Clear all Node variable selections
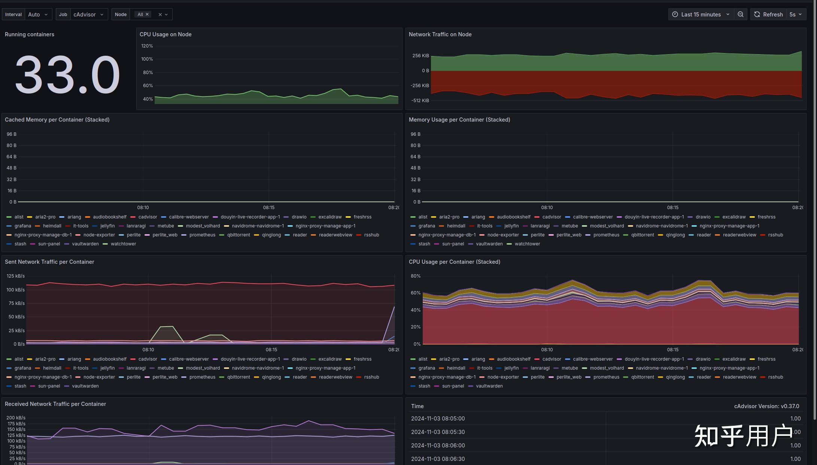This screenshot has width=817, height=465. point(160,15)
